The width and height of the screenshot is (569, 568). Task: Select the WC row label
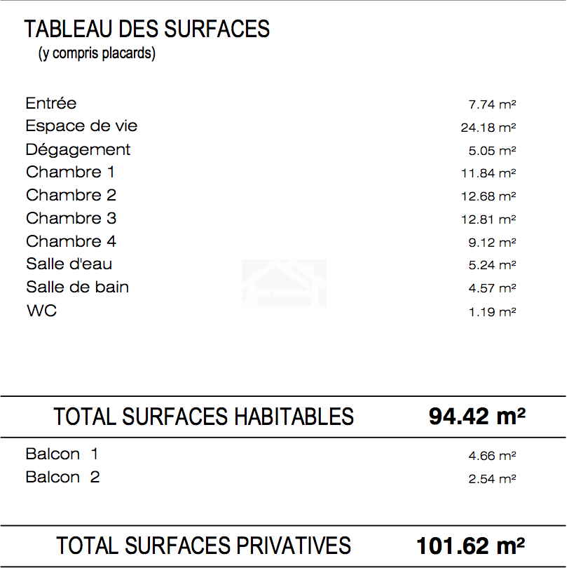click(42, 311)
